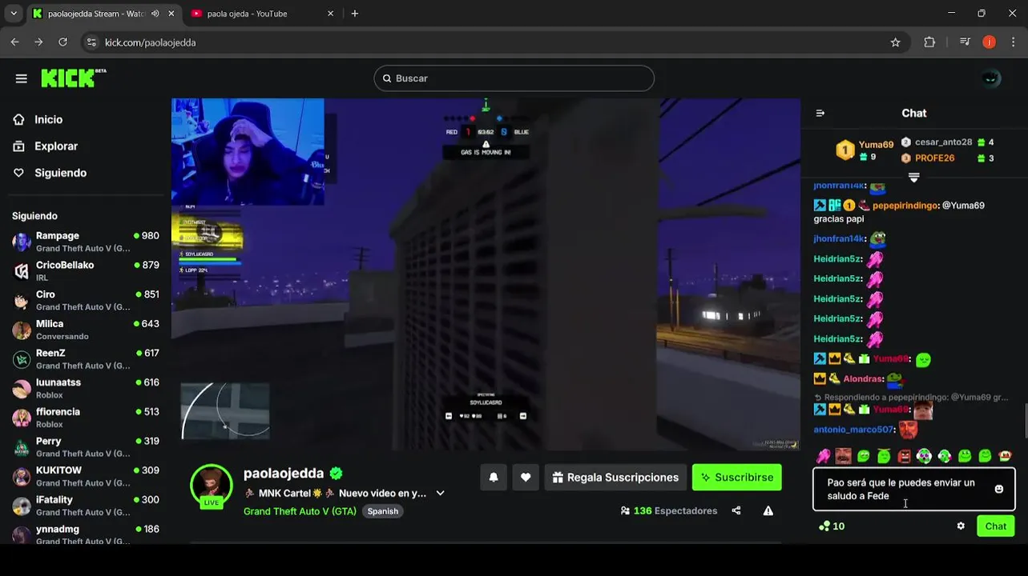This screenshot has height=576, width=1028.
Task: Click the report warning triangle icon
Action: (x=768, y=510)
